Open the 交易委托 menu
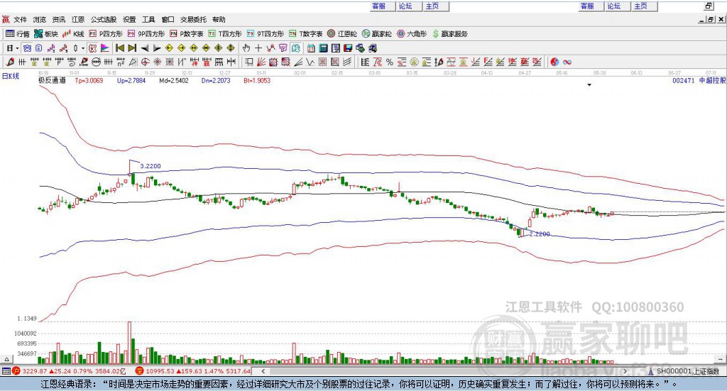This screenshot has height=391, width=727. [x=193, y=19]
